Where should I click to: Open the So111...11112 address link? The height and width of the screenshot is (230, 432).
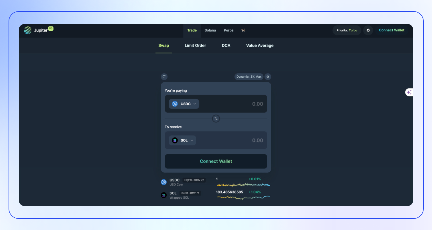pos(190,193)
